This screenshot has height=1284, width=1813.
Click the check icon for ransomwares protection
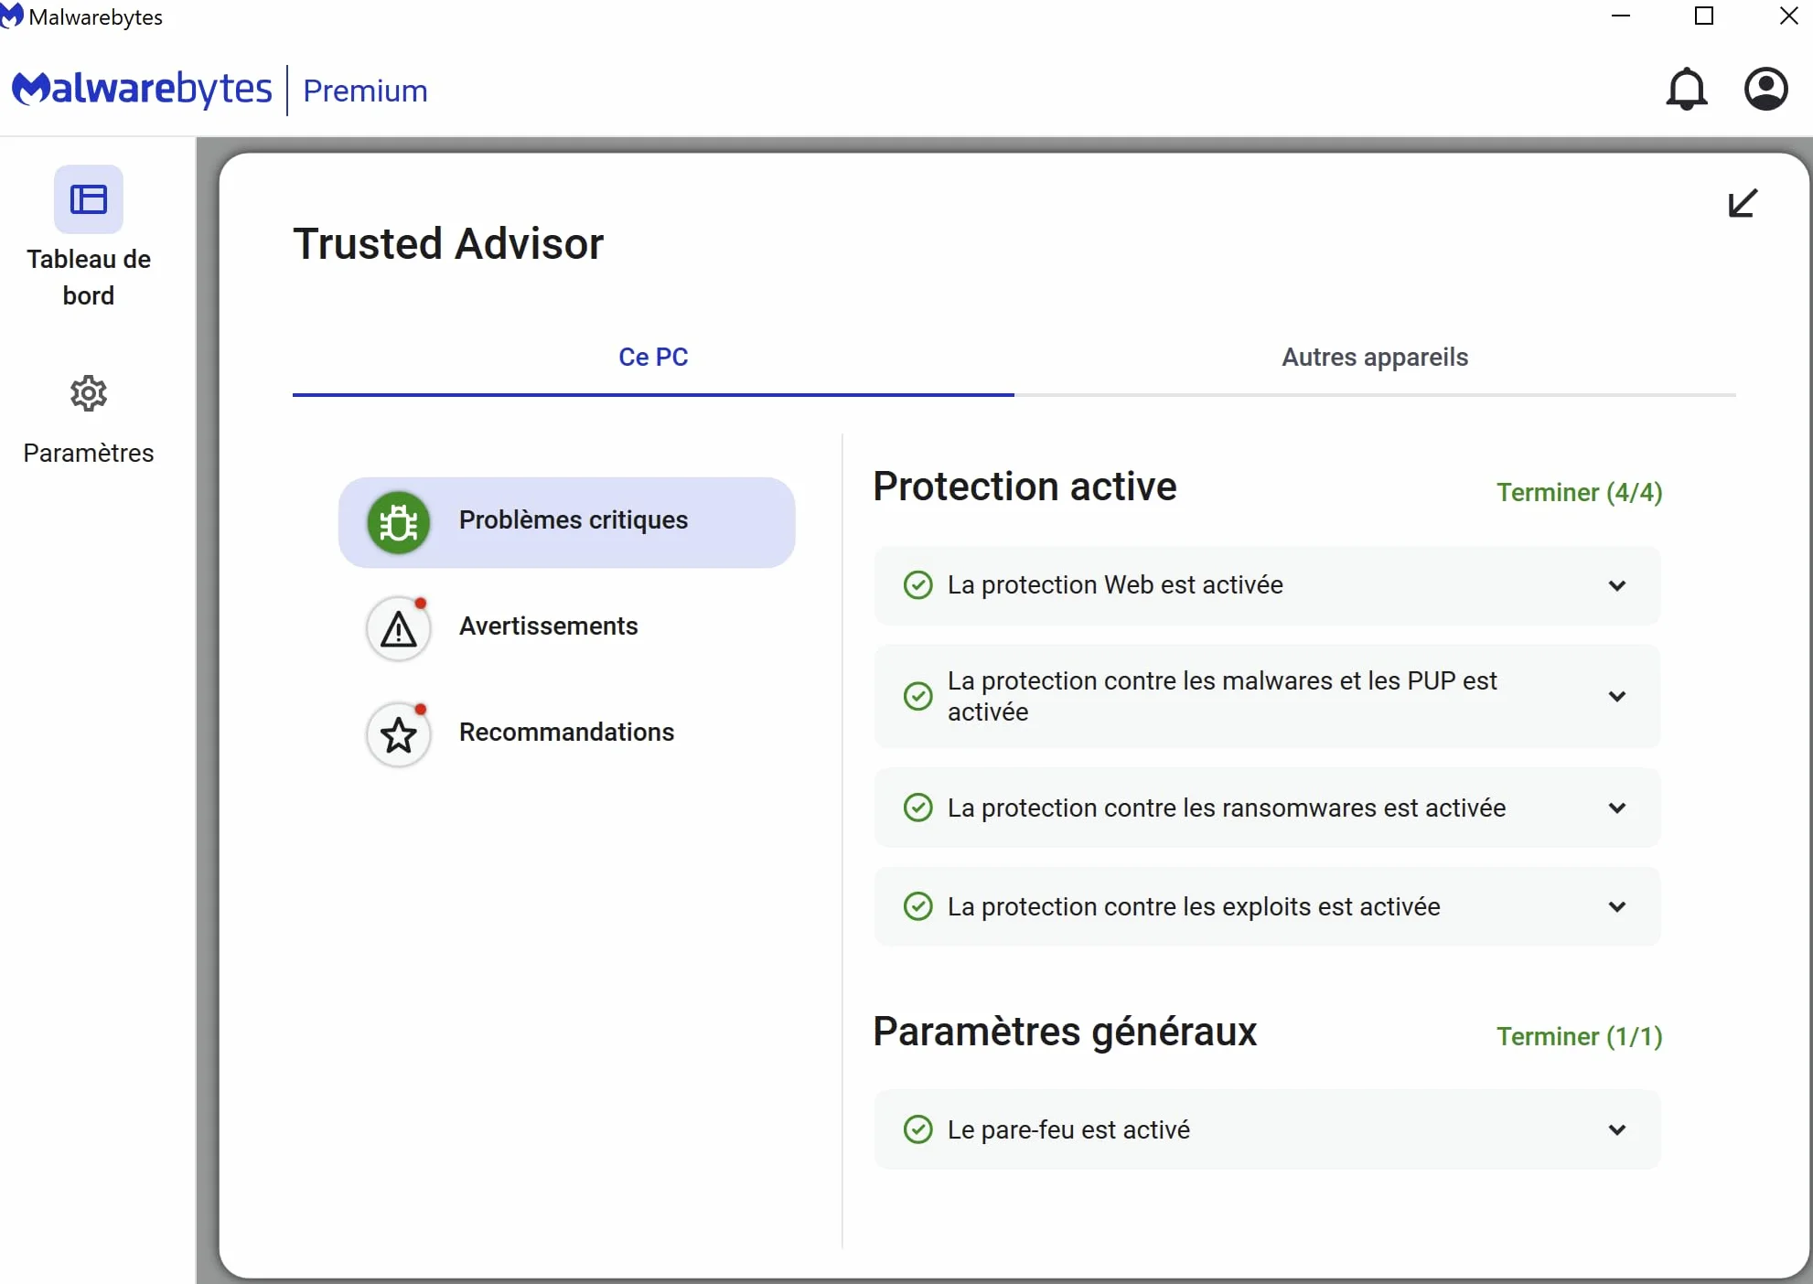pyautogui.click(x=917, y=808)
